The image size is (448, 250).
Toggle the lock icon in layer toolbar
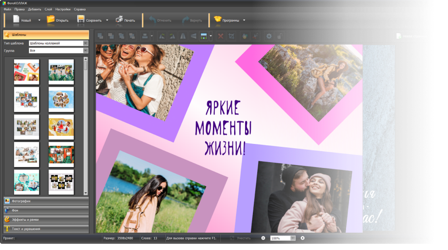point(279,36)
